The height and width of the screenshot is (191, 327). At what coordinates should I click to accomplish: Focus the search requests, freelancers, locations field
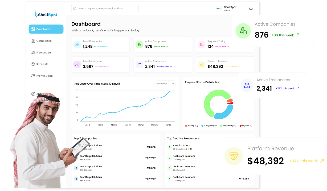pyautogui.click(x=105, y=9)
